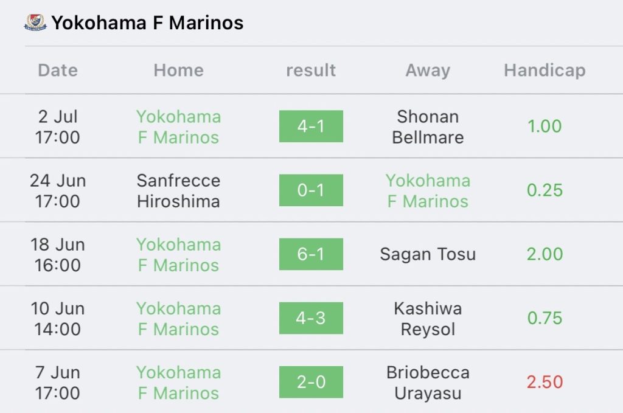The image size is (623, 413).
Task: Click the Kashiwa Reysol team name
Action: coord(428,319)
